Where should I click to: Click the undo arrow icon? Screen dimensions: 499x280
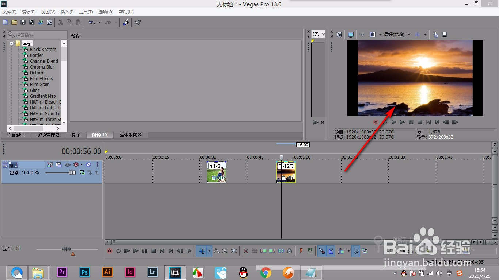pos(92,22)
